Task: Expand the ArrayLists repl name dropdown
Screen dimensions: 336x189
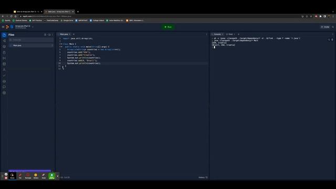Action: (33, 27)
